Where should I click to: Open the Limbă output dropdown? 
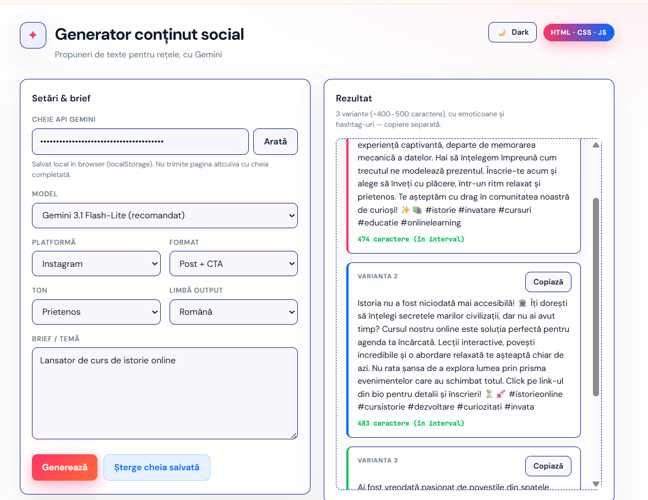click(233, 312)
